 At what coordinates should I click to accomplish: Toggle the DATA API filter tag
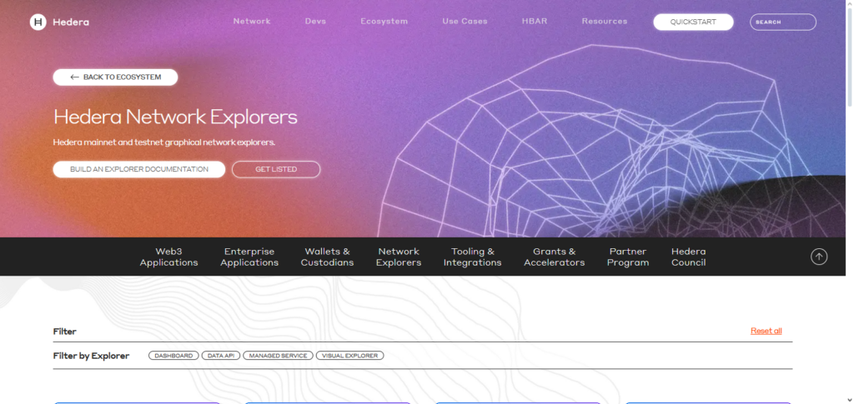pyautogui.click(x=220, y=356)
